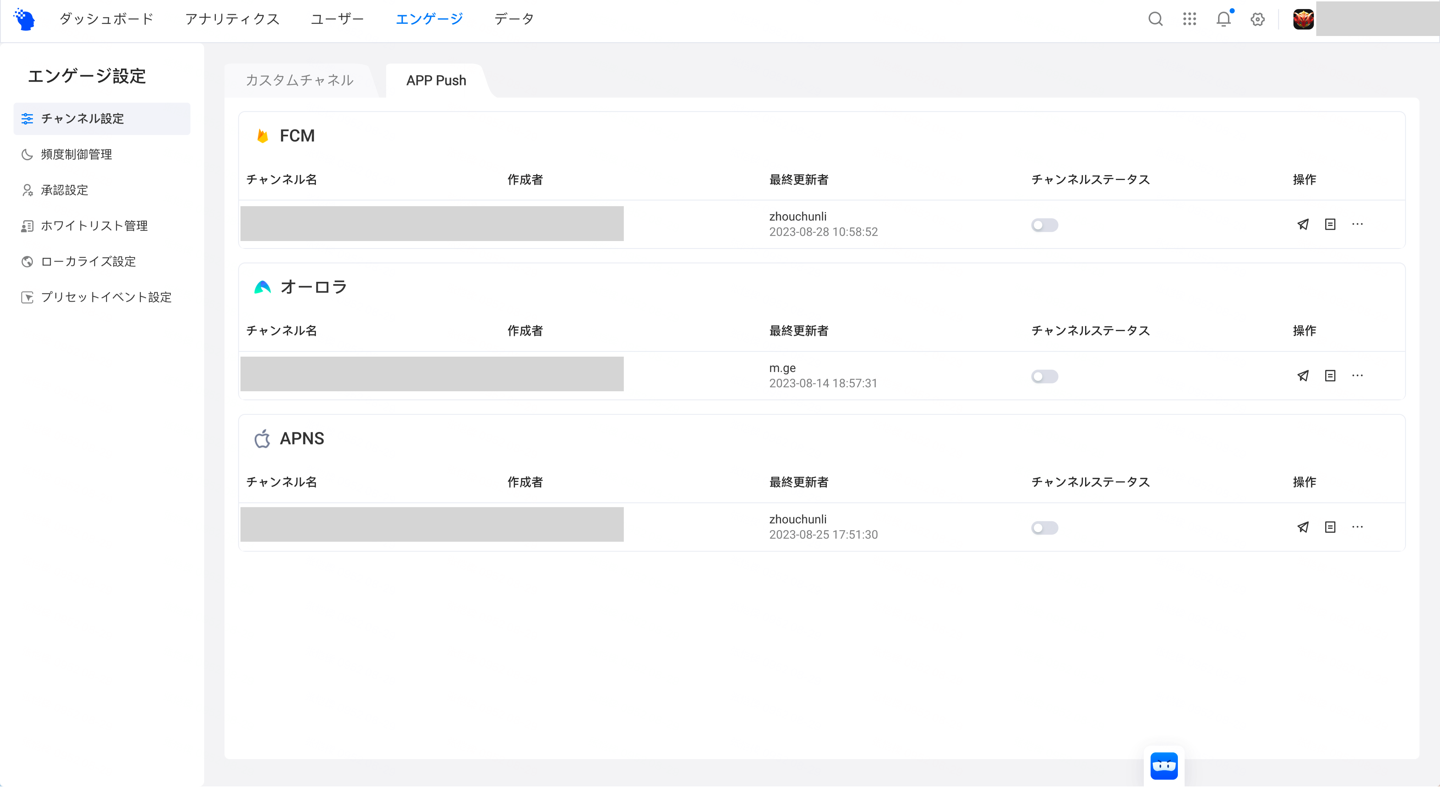
Task: Turn on the APNS channel status toggle
Action: point(1044,528)
